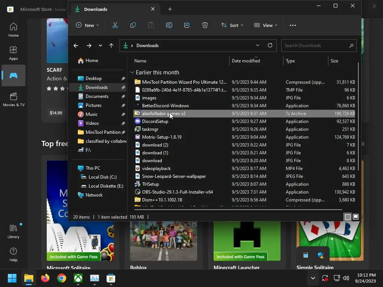Viewport: 383px width, 287px height.
Task: Open the volume control in tray
Action: pyautogui.click(x=346, y=278)
